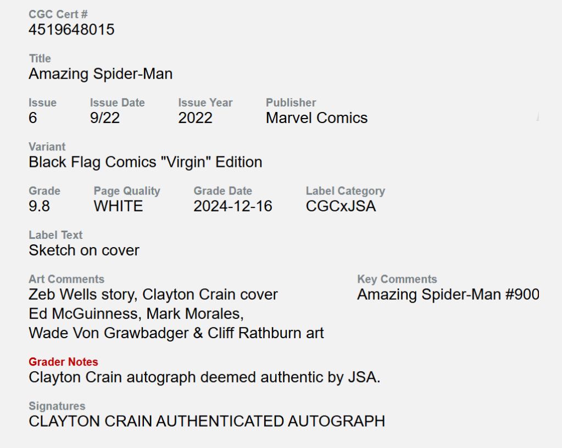Select the JSA authentication grader note
The height and width of the screenshot is (448, 562).
tap(204, 378)
